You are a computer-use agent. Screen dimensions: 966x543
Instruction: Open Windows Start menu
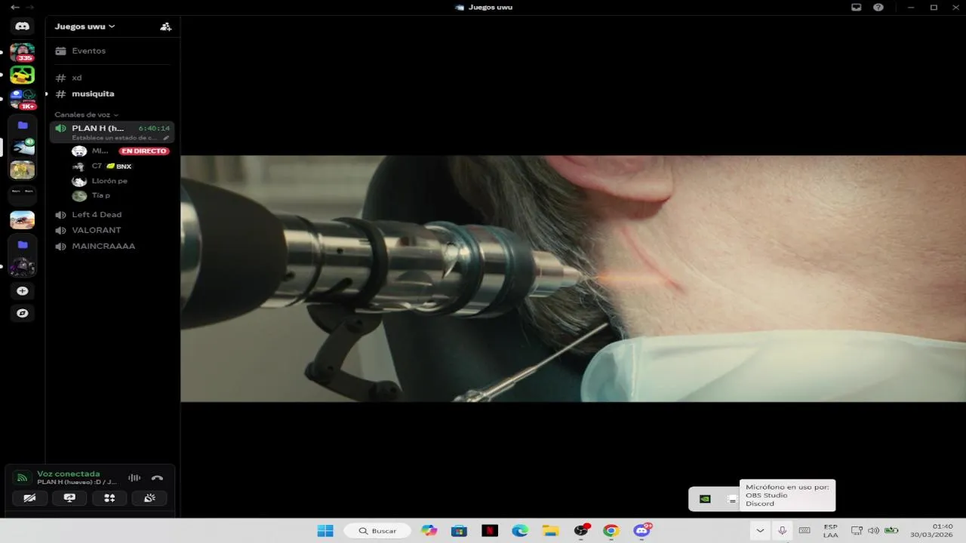click(x=325, y=531)
